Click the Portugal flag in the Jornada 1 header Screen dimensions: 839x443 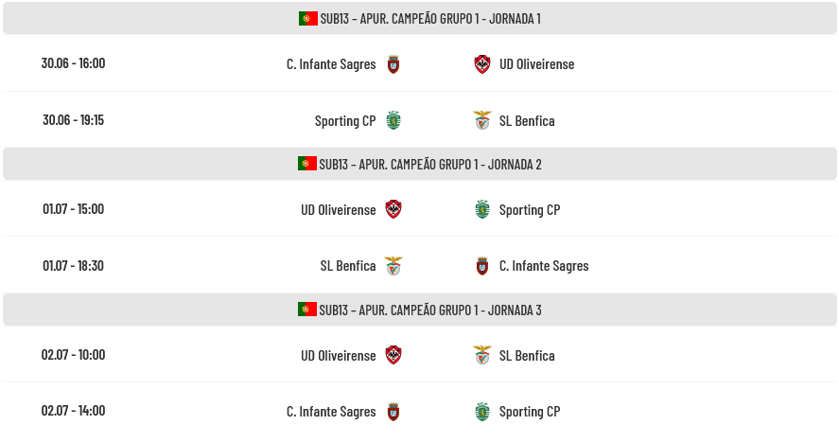(x=308, y=18)
